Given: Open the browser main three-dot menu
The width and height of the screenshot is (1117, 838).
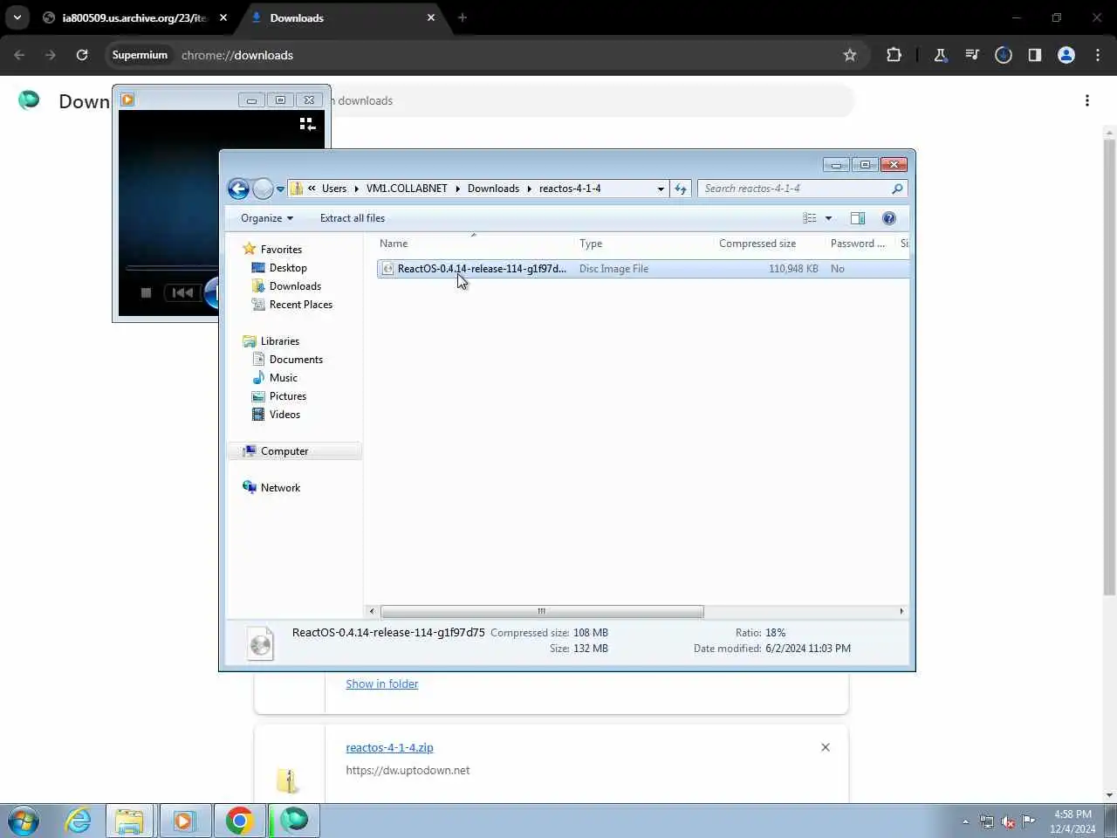Looking at the screenshot, I should pyautogui.click(x=1098, y=55).
